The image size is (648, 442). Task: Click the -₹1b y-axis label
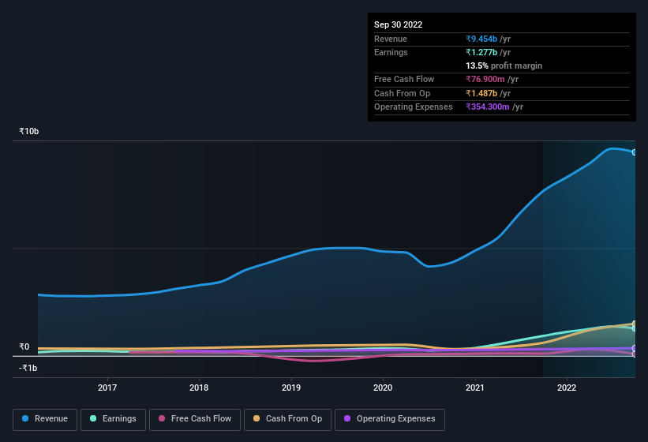pos(28,368)
